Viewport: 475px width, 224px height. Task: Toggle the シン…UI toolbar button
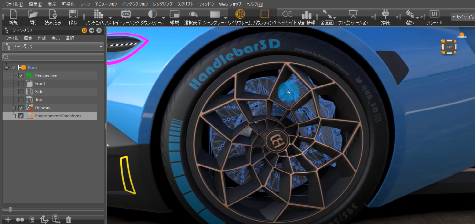[434, 17]
